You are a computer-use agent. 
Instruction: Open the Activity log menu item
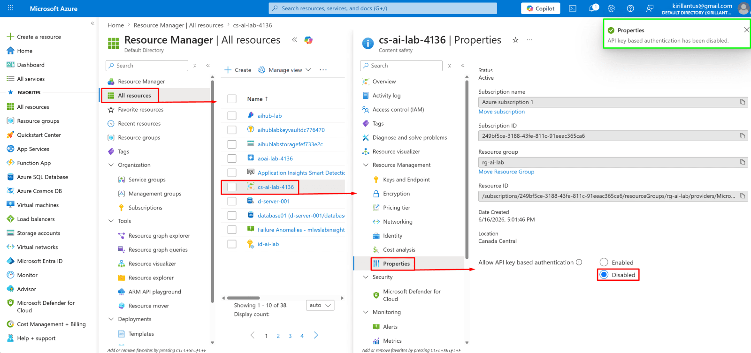(x=386, y=96)
